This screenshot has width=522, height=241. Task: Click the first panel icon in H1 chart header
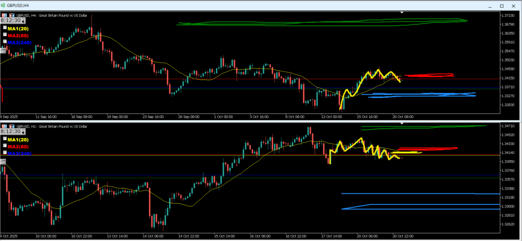tap(4, 126)
